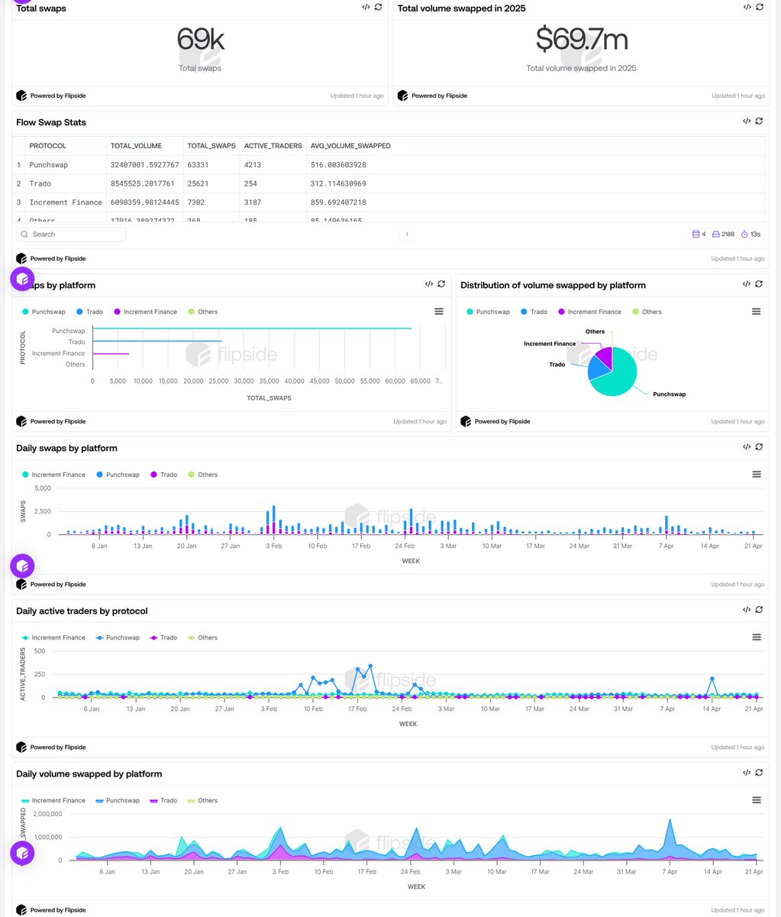Open code view on Total volume swapped card
Viewport: 781px width, 917px height.
click(747, 6)
